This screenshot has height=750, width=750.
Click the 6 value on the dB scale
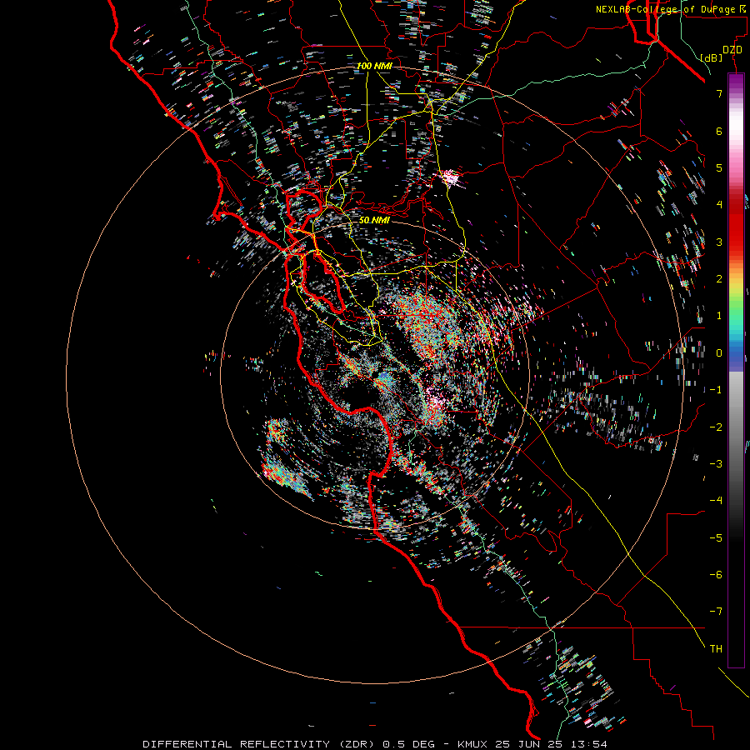[719, 131]
